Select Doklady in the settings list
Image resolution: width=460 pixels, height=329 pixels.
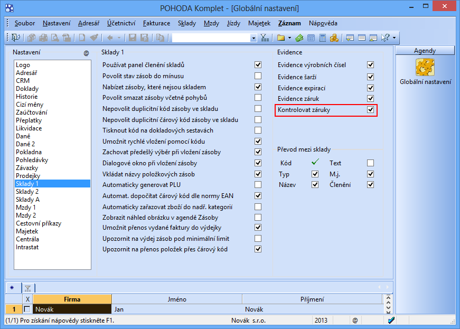pyautogui.click(x=52, y=89)
